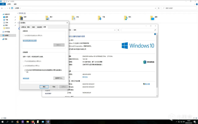
Task: Collapse the 文件夹 (6) group
Action: pos(18,13)
